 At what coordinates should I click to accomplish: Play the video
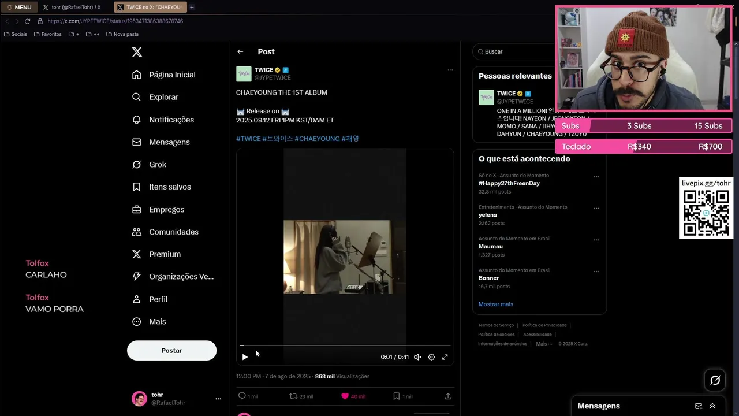(245, 357)
